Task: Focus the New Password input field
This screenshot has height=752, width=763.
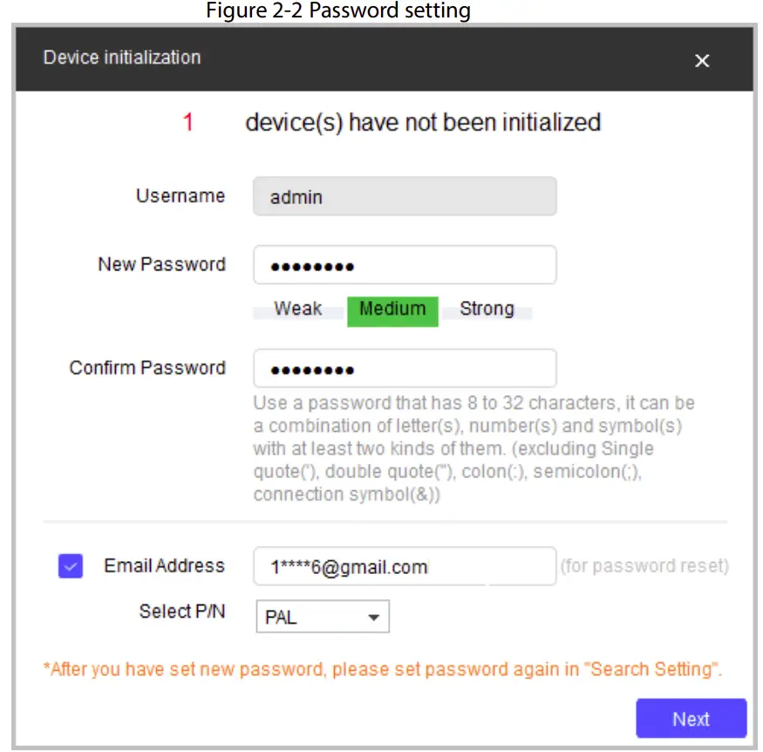Action: click(404, 265)
